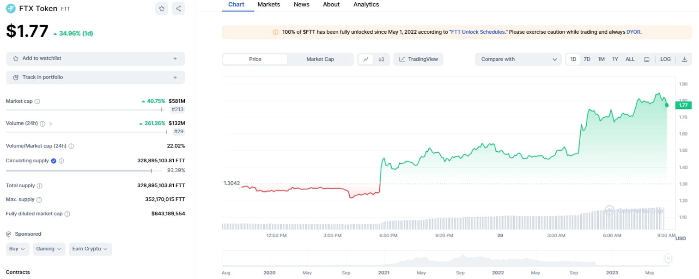699x279 pixels.
Task: Open the share options for FTX Token
Action: 178,8
